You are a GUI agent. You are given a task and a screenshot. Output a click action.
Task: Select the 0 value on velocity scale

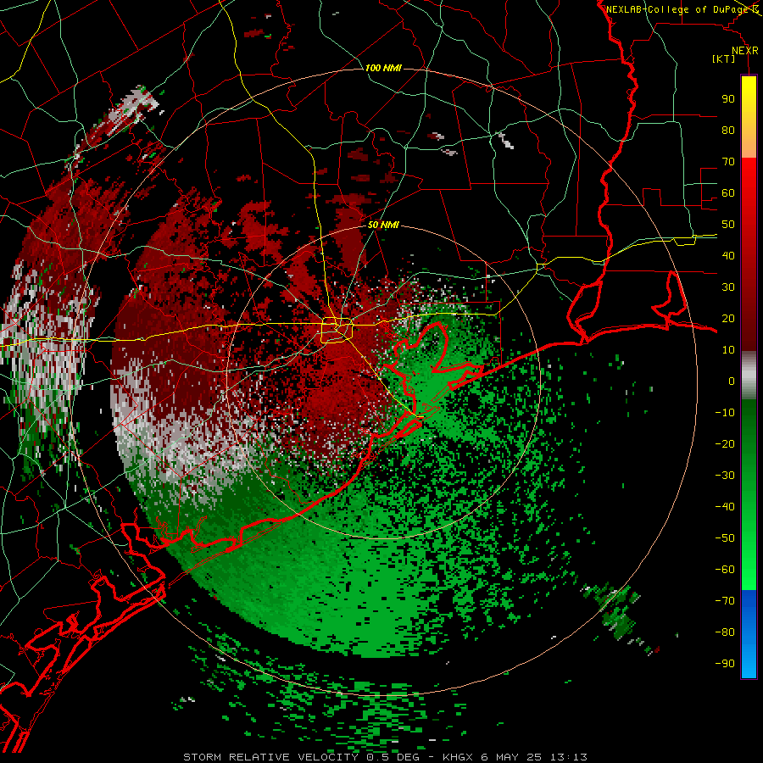[x=732, y=381]
